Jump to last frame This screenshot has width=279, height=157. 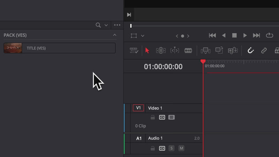(x=256, y=36)
